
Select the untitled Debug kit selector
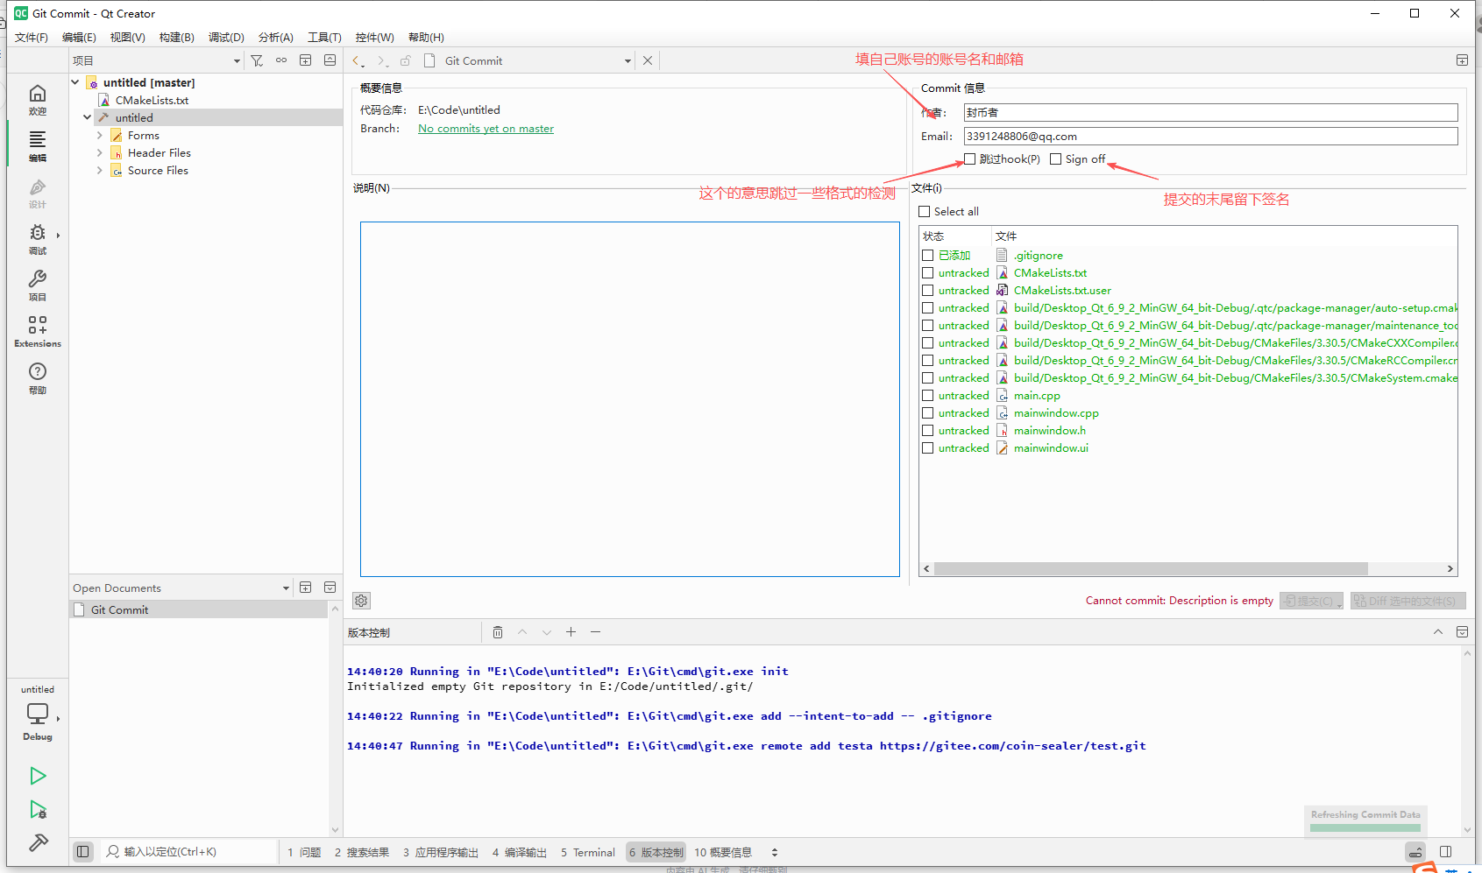point(37,714)
